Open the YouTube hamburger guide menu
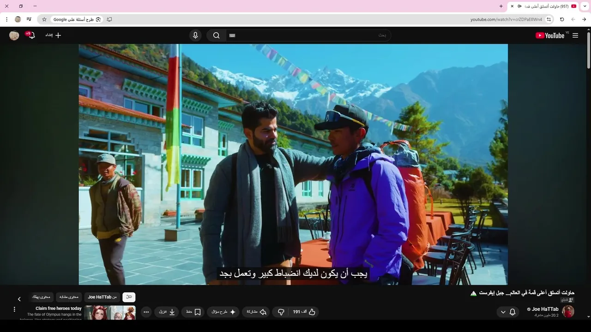This screenshot has width=591, height=332. 575,36
